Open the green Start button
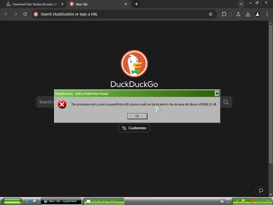This screenshot has width=273, height=205. 12,201
